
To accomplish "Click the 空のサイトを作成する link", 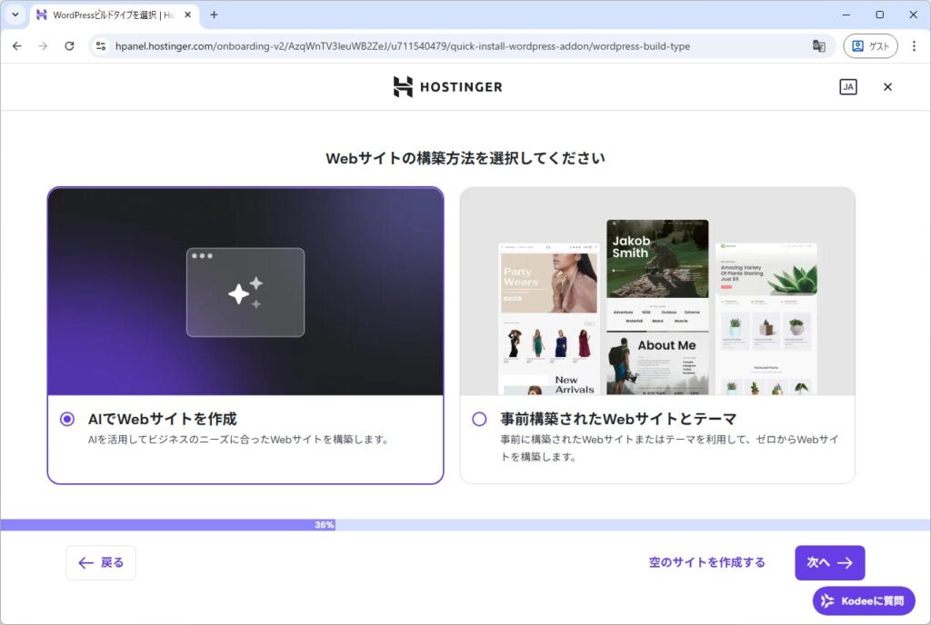I will pyautogui.click(x=706, y=562).
